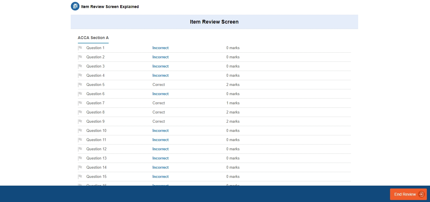Toggle the flag next to Question 15
The width and height of the screenshot is (430, 202).
[x=80, y=177]
